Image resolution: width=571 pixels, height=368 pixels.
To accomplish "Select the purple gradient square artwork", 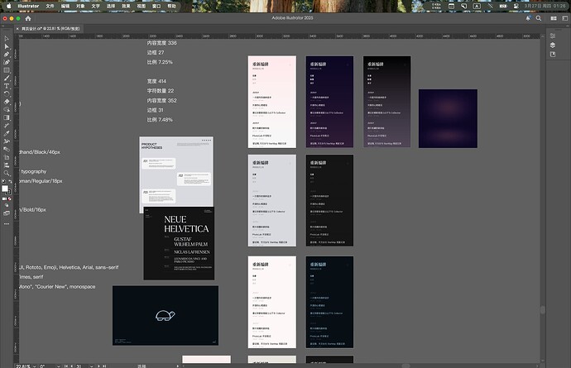I will click(448, 118).
